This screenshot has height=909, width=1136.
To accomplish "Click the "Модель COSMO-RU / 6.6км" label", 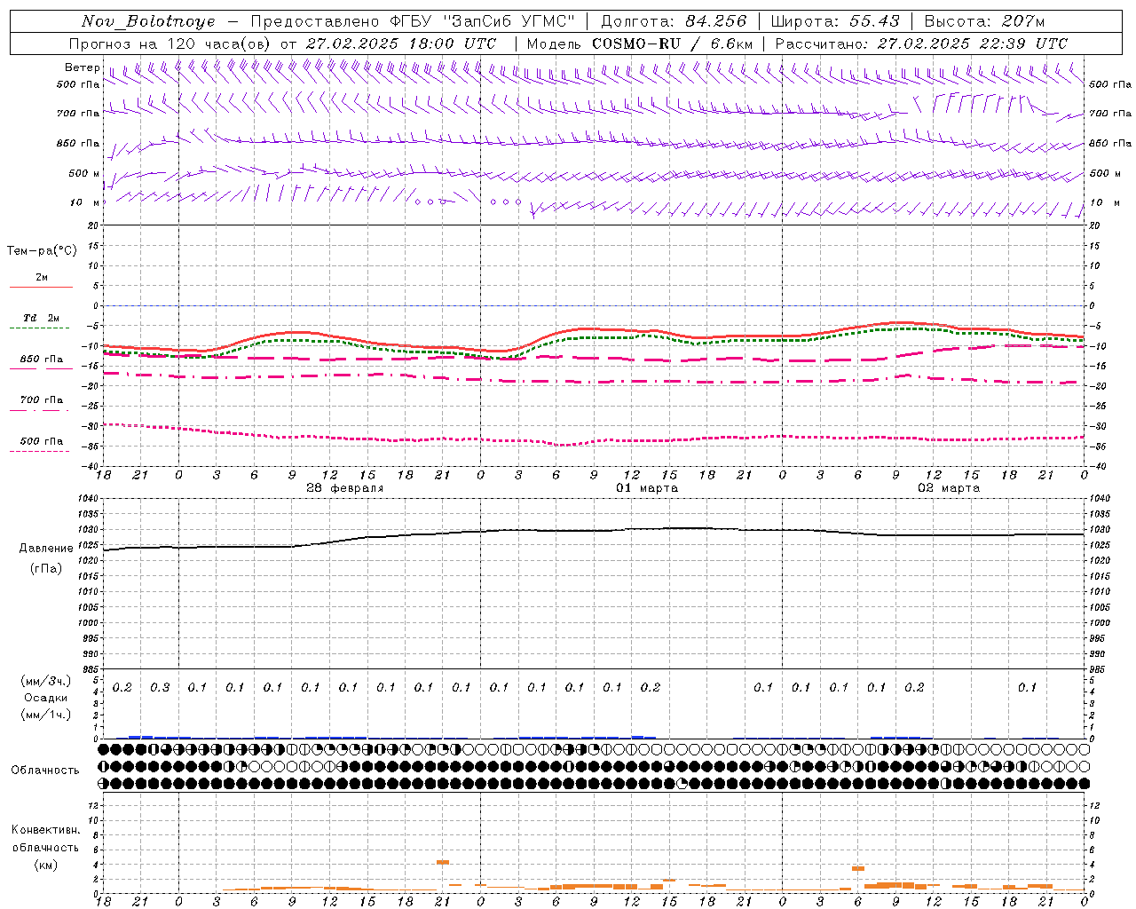I will pos(639,43).
